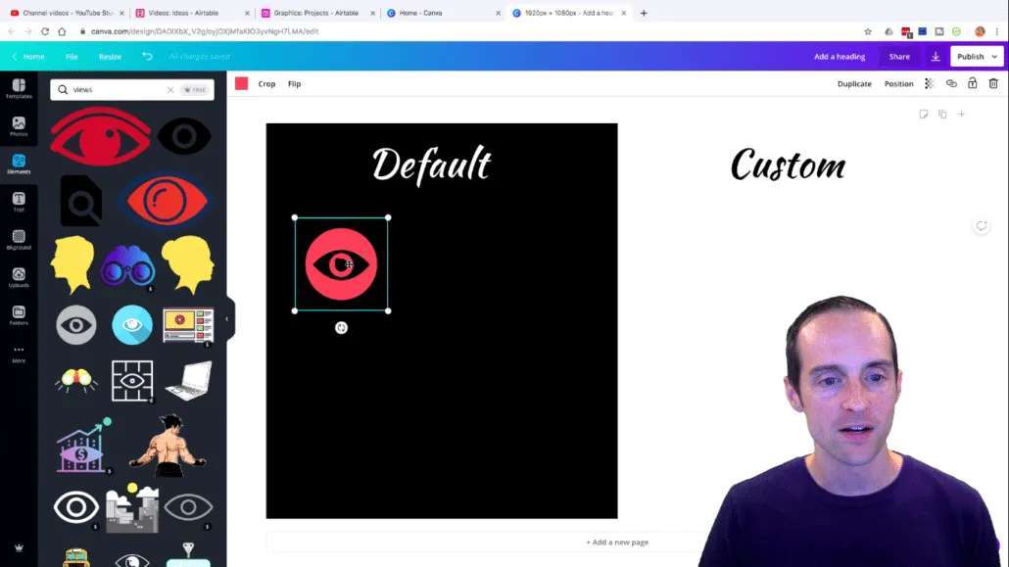Click Add a new page
Viewport: 1009px width, 567px height.
click(617, 542)
